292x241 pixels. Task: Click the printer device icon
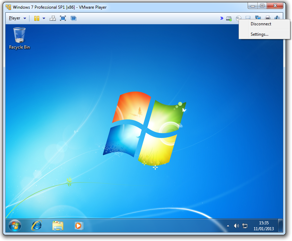tap(267, 18)
